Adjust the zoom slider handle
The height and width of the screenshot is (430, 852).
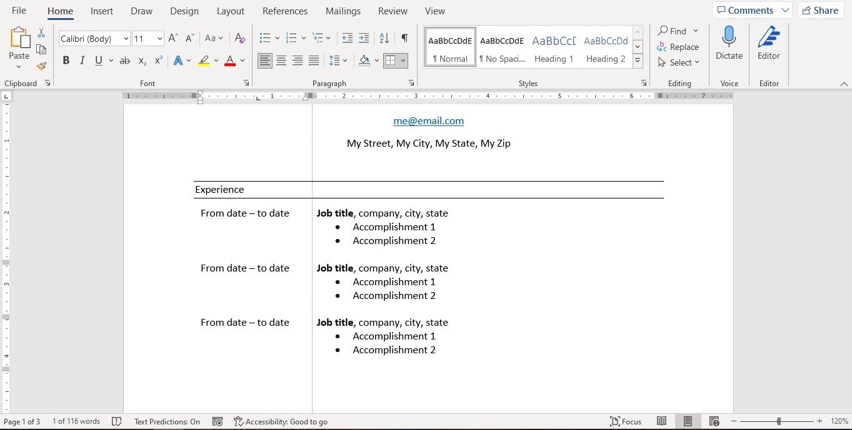[778, 422]
